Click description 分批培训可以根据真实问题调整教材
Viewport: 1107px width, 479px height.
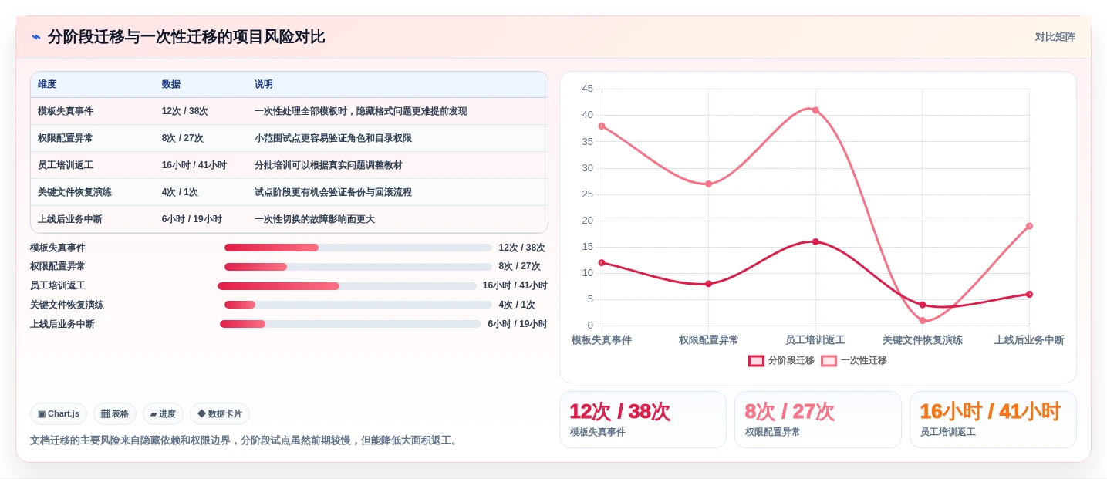coord(329,165)
